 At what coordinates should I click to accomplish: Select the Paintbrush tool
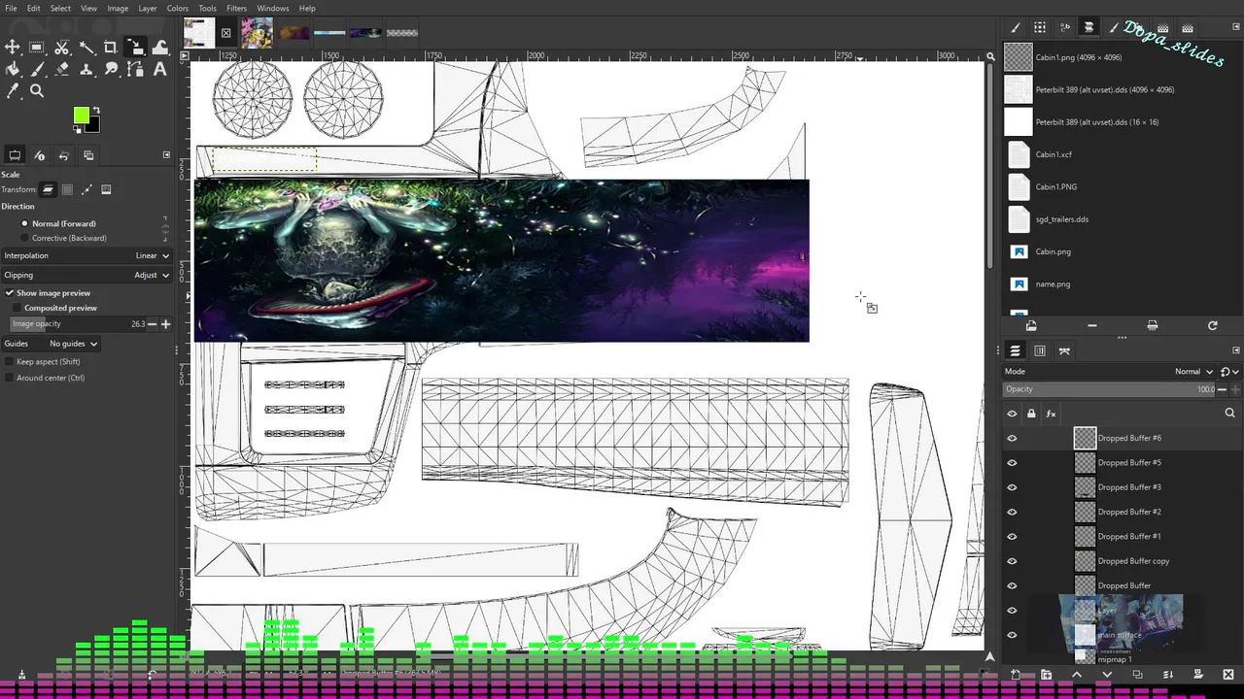37,69
